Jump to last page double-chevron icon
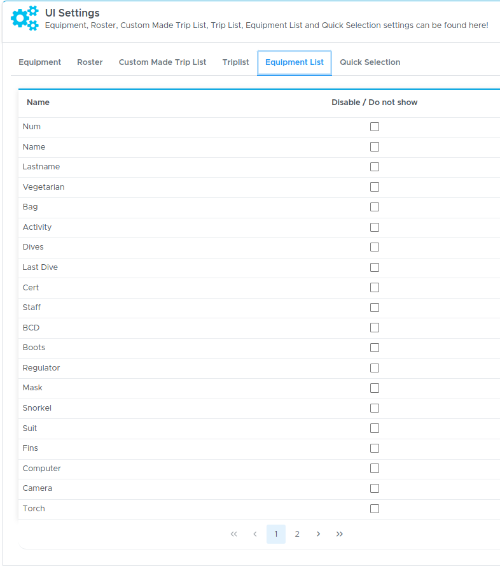The width and height of the screenshot is (500, 566). coord(340,534)
